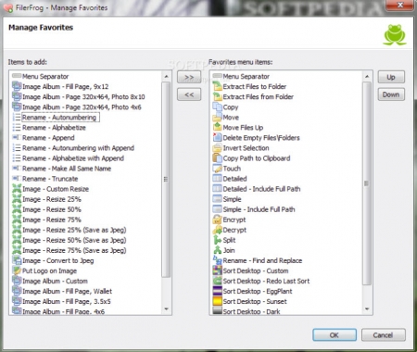This screenshot has height=352, width=417.
Task: Move selected favorite Up
Action: pos(391,77)
